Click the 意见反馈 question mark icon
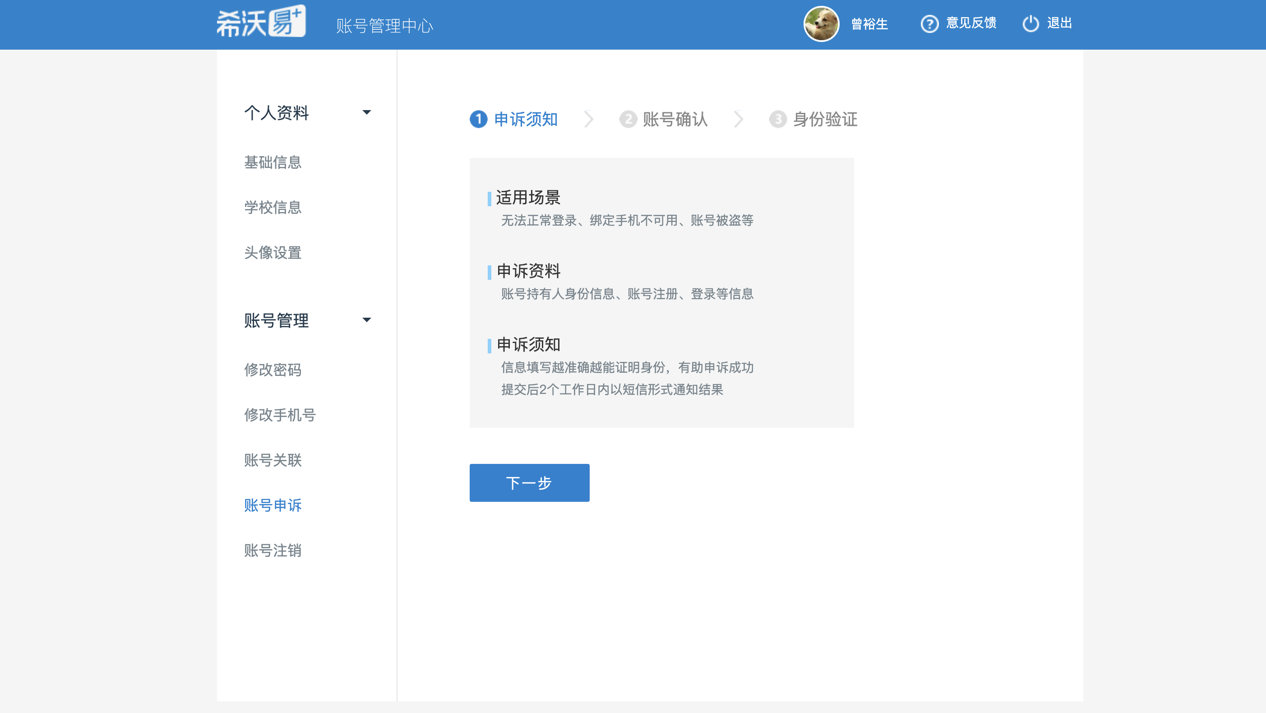 (x=929, y=24)
